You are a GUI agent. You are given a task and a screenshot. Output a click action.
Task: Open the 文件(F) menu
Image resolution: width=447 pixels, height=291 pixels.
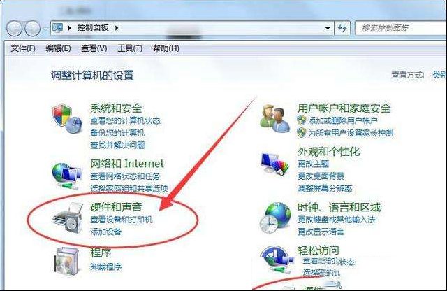(23, 48)
